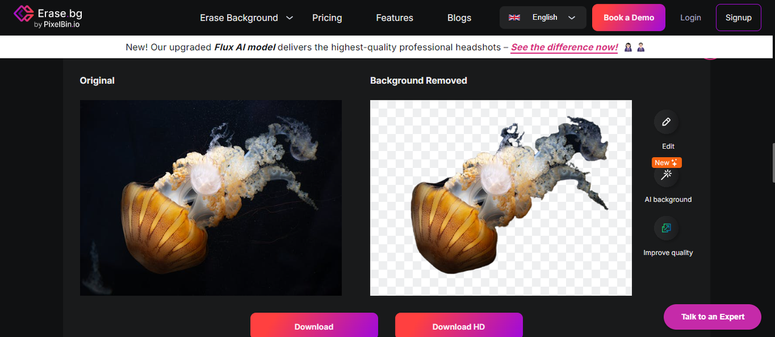775x337 pixels.
Task: Click the original jellyfish image
Action: point(211,198)
